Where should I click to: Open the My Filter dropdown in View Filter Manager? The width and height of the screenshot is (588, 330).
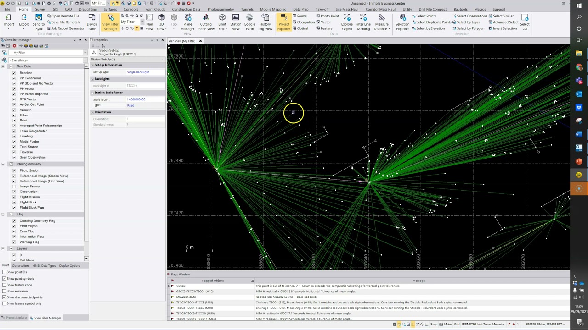[x=85, y=53]
